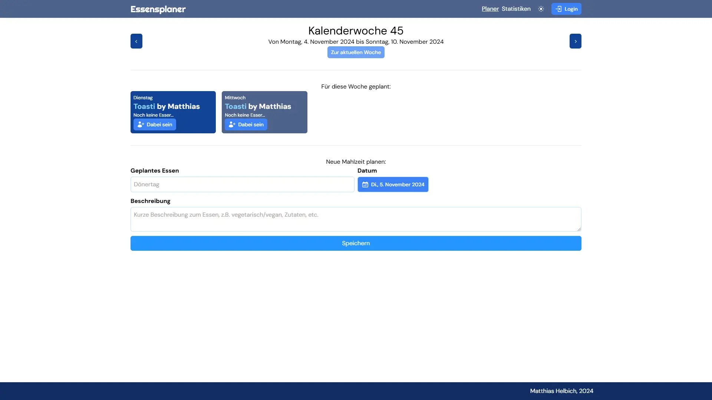Toggle the light/dark theme sun icon
712x400 pixels.
tap(541, 9)
